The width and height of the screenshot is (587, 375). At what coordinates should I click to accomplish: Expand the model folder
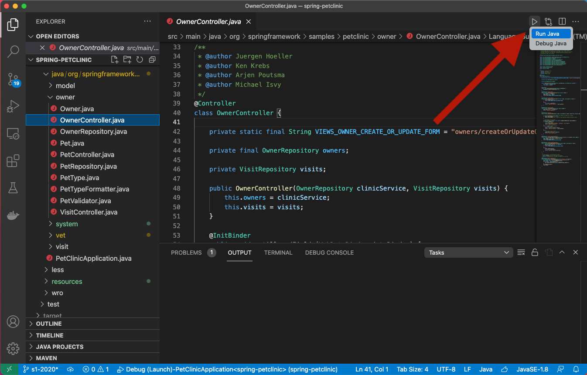[65, 85]
